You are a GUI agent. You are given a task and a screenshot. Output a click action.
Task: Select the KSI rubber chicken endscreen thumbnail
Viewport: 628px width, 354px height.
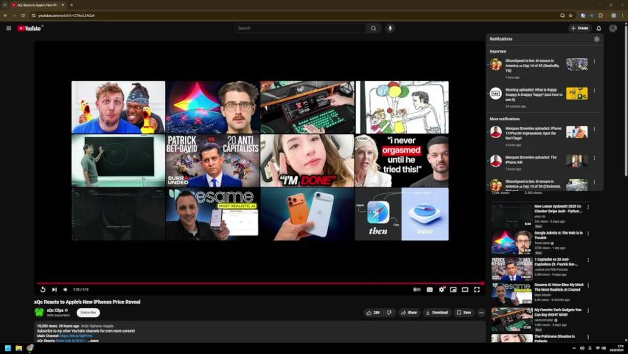coord(118,107)
